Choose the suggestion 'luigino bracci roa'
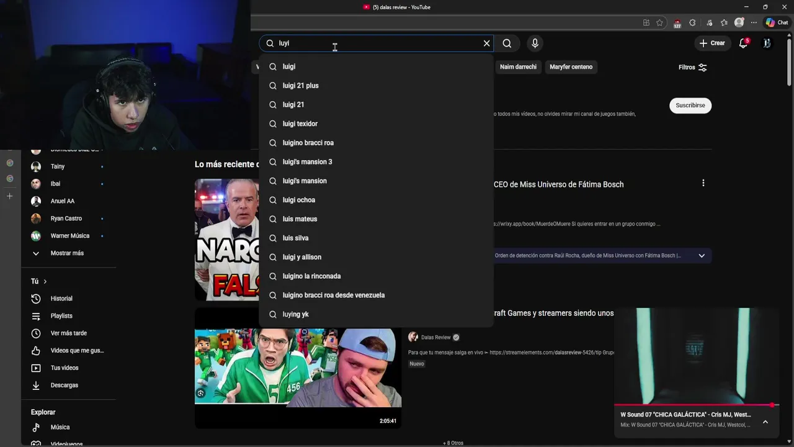The height and width of the screenshot is (447, 794). point(376,143)
